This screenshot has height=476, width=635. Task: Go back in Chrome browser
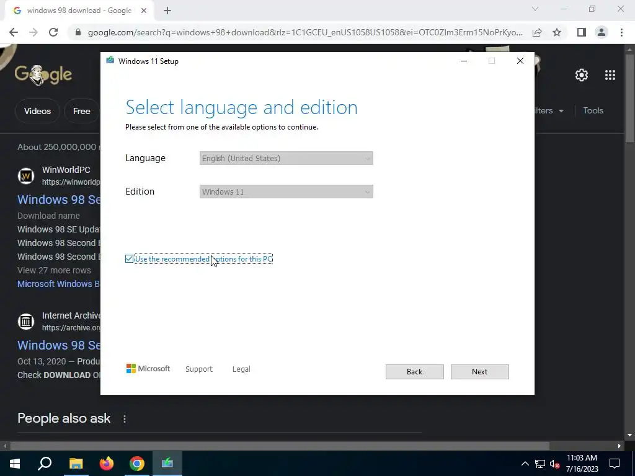(x=14, y=32)
